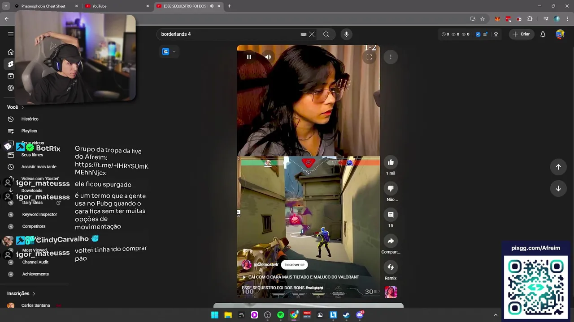Open OBS Studio from the taskbar
This screenshot has height=322, width=574.
point(268,315)
